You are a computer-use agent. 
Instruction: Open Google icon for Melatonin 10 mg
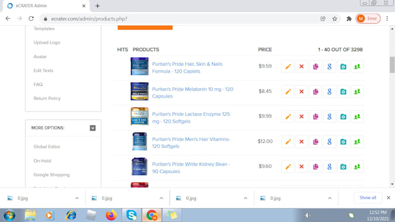[x=329, y=91]
